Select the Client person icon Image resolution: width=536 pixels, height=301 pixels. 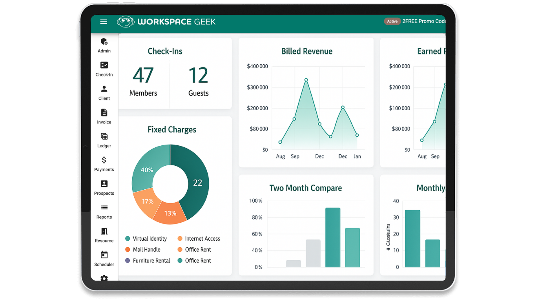pyautogui.click(x=104, y=89)
